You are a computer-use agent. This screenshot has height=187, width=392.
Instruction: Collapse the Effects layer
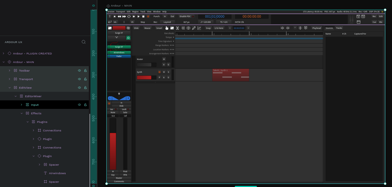[22, 113]
